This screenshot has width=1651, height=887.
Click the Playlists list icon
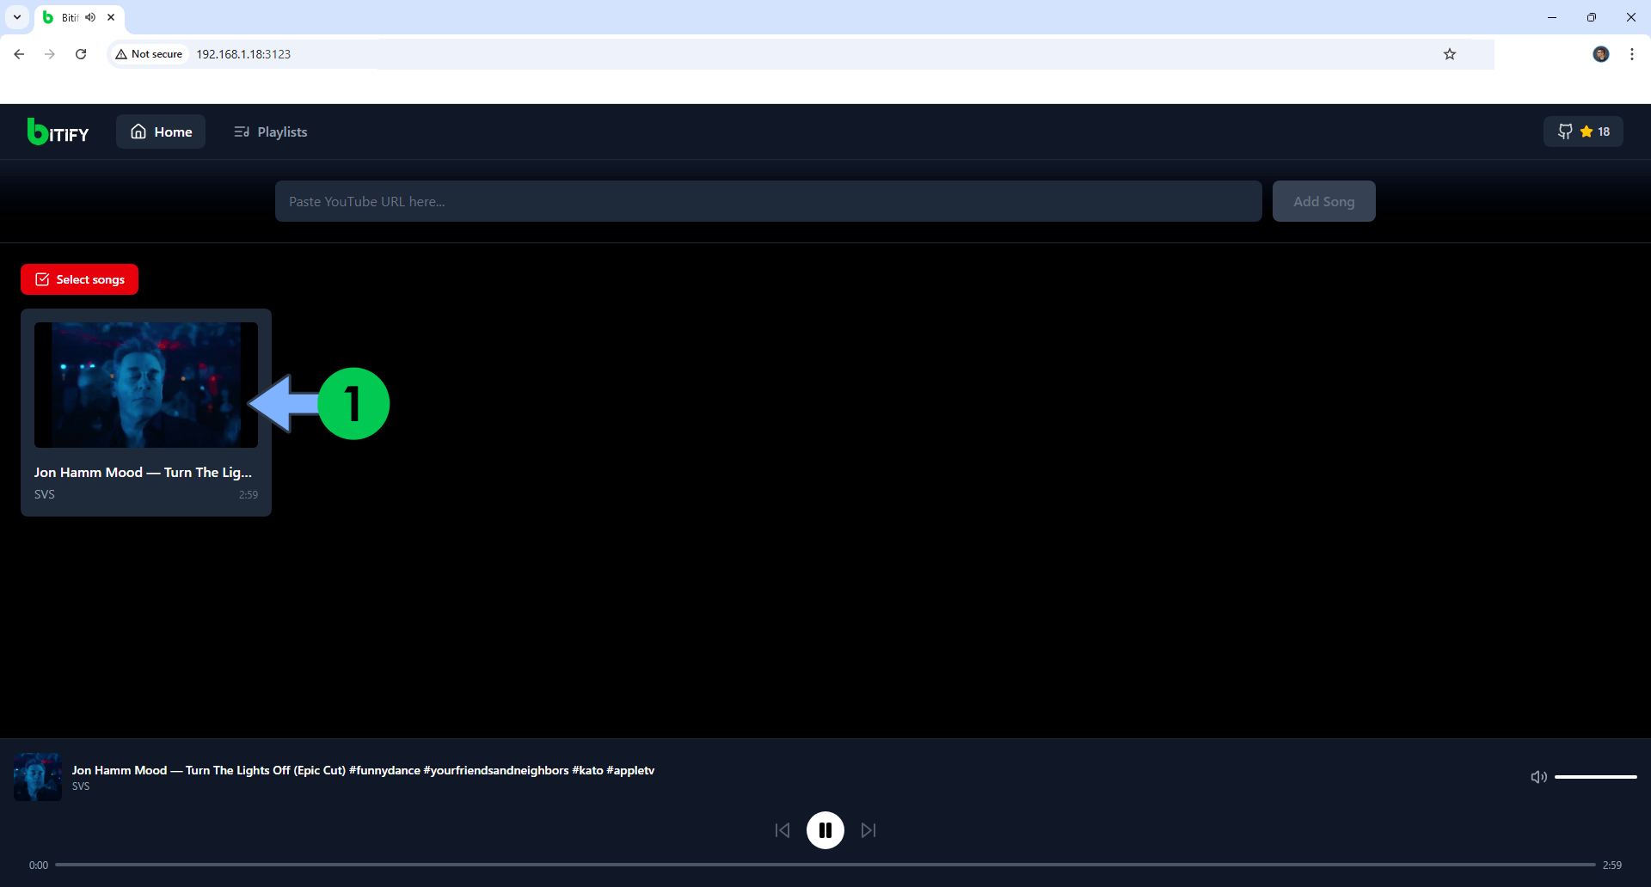[242, 132]
